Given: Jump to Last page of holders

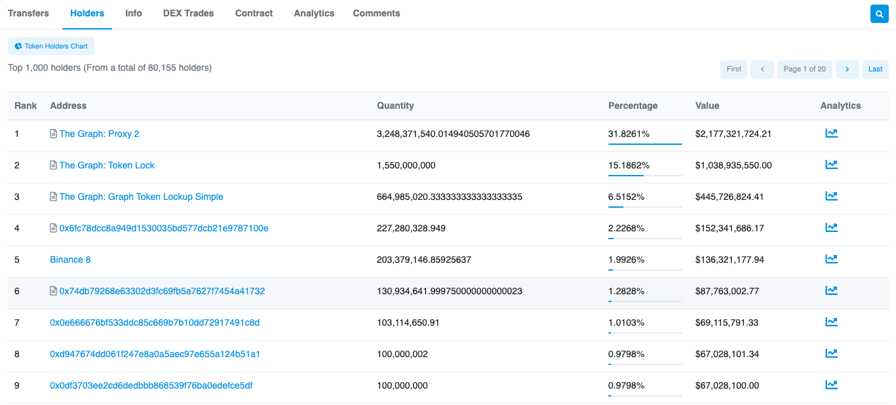Looking at the screenshot, I should [x=875, y=69].
